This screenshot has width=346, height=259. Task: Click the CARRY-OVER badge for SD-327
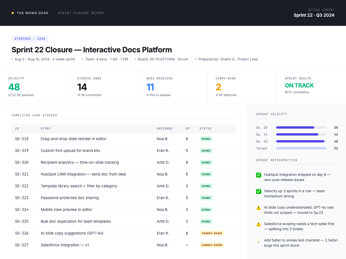(x=212, y=245)
